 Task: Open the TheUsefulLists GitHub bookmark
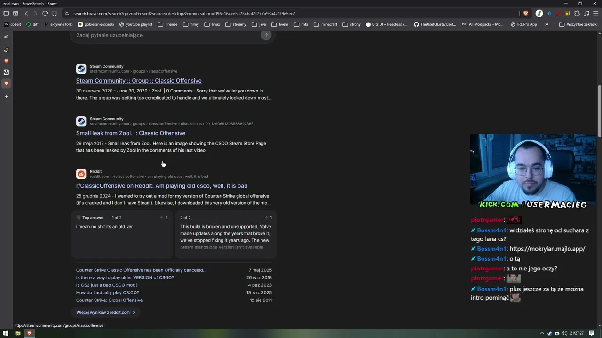[435, 24]
